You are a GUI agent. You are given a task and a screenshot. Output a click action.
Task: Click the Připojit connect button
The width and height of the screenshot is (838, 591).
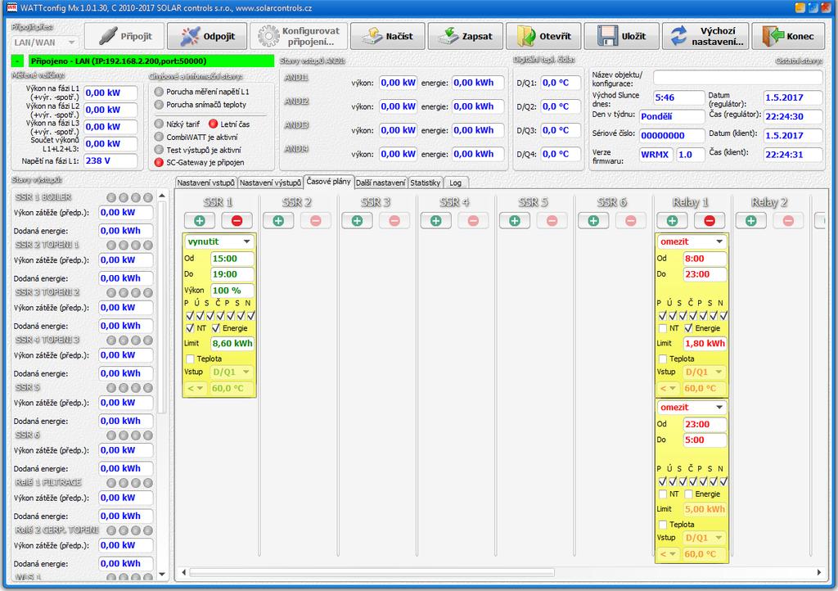[125, 36]
